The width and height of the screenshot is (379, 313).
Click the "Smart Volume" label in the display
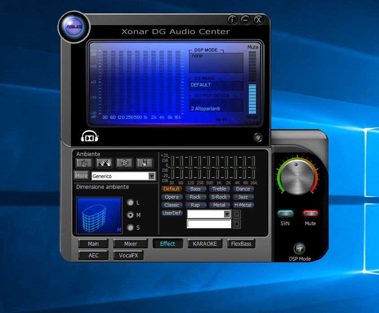[251, 120]
